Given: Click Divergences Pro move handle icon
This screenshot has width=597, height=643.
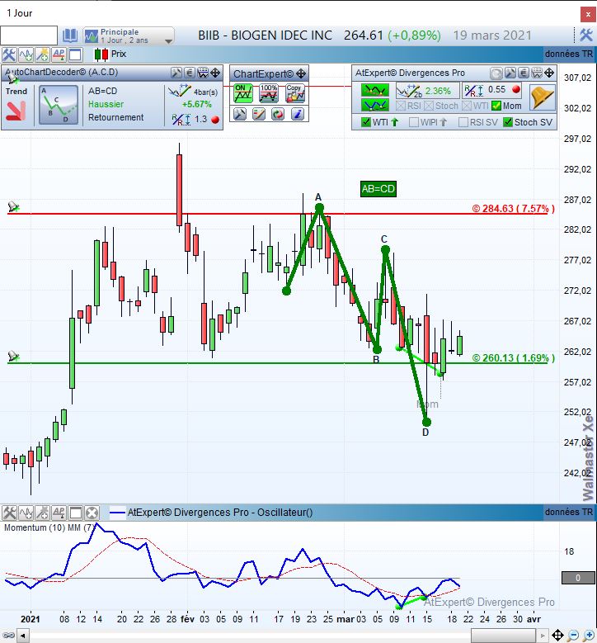Looking at the screenshot, I should (x=549, y=73).
